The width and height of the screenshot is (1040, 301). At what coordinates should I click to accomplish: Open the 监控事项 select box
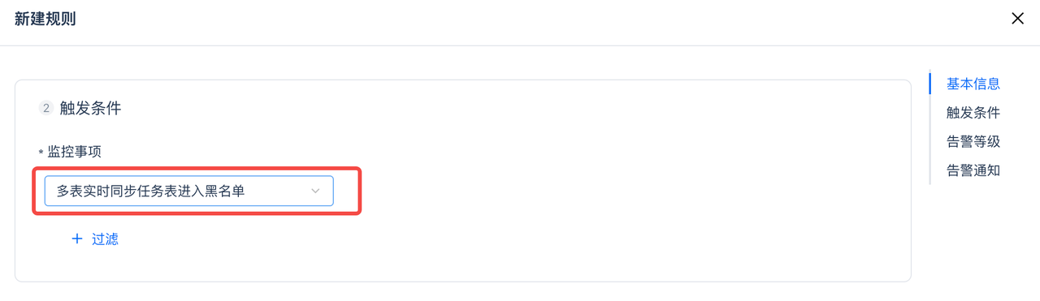click(189, 191)
